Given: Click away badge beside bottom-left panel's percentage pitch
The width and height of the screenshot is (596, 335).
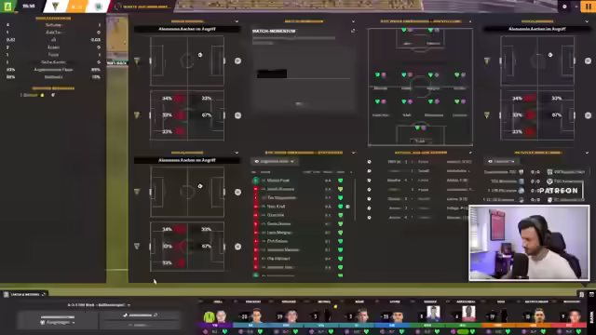Looking at the screenshot, I should 238,247.
